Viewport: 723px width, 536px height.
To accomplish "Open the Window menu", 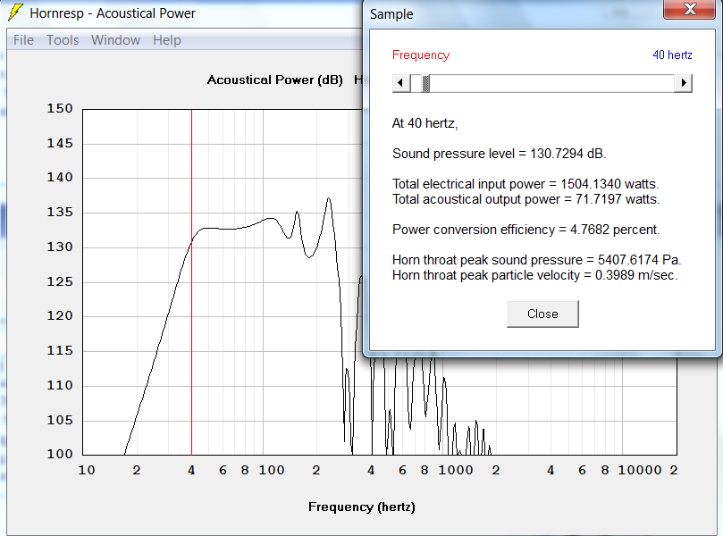I will [x=115, y=40].
